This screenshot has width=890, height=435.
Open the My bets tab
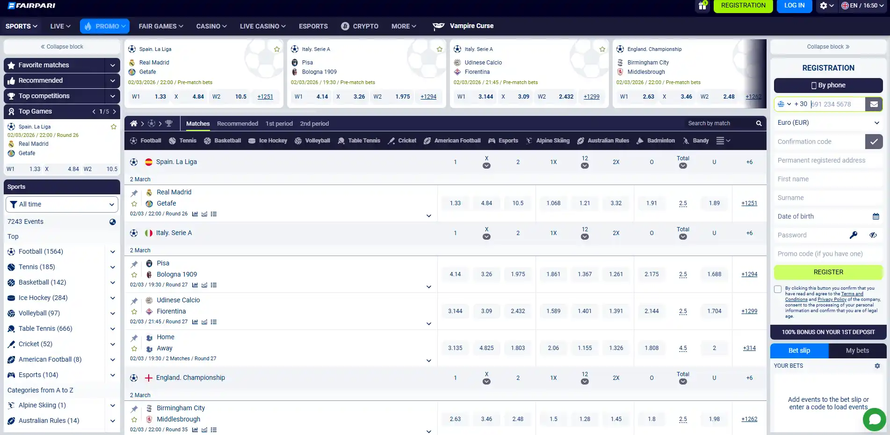[857, 350]
